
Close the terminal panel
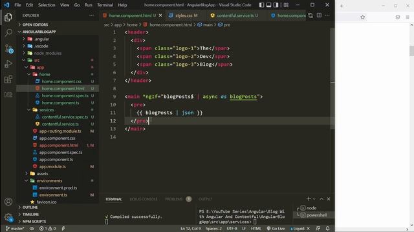coord(329,199)
